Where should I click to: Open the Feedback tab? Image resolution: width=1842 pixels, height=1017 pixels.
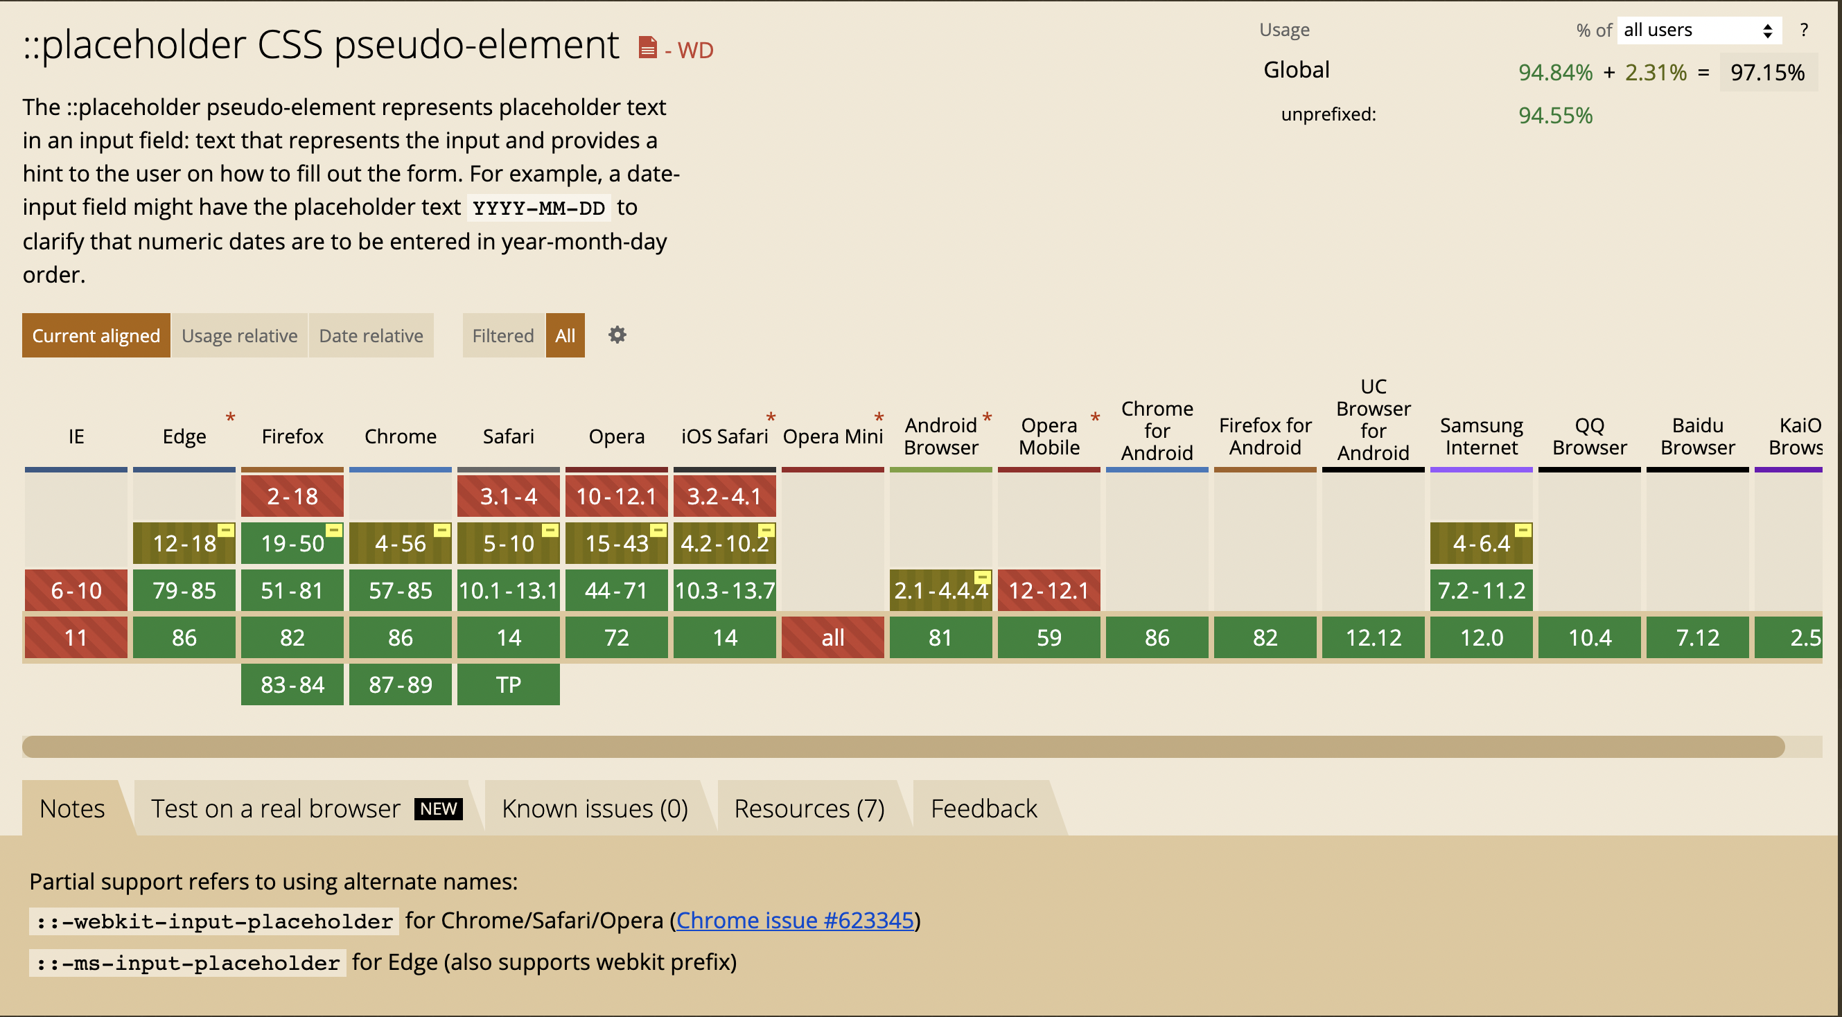[983, 808]
